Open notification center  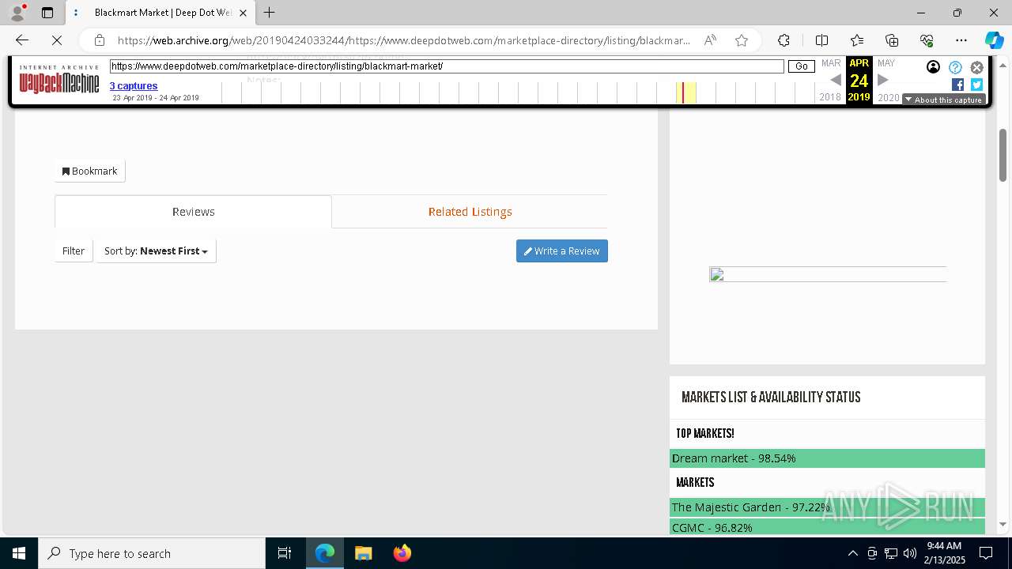coord(986,553)
